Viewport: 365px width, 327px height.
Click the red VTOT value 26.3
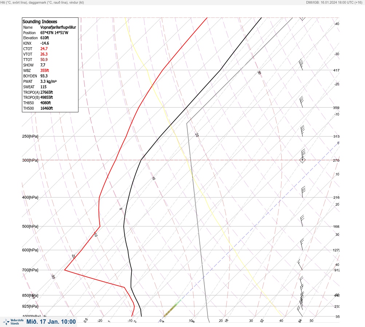point(44,54)
